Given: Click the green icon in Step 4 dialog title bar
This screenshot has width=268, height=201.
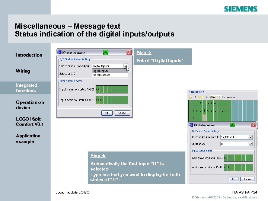Looking at the screenshot, I should point(233,125).
